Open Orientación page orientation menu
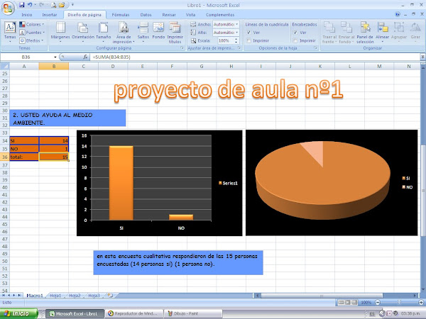 click(83, 32)
